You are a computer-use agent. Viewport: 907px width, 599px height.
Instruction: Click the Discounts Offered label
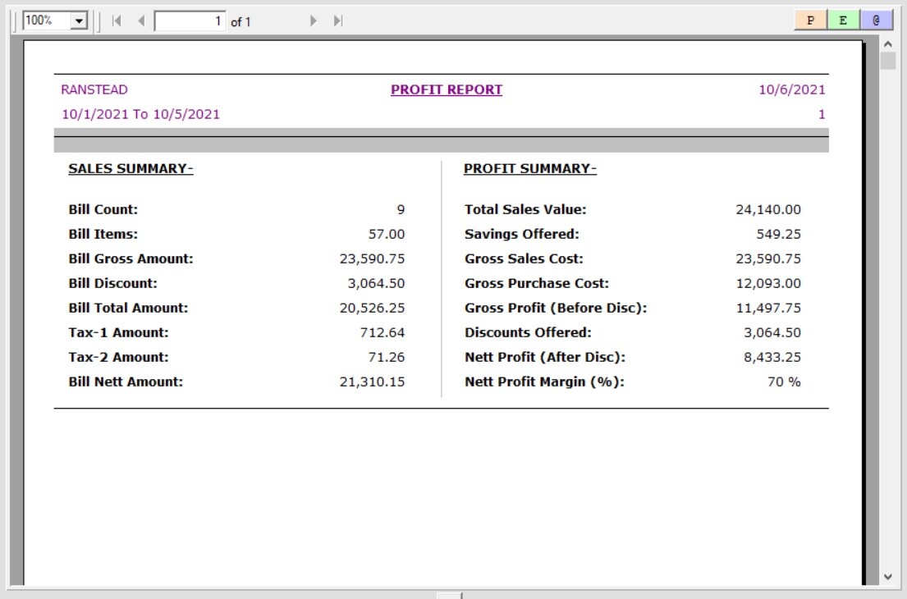528,332
